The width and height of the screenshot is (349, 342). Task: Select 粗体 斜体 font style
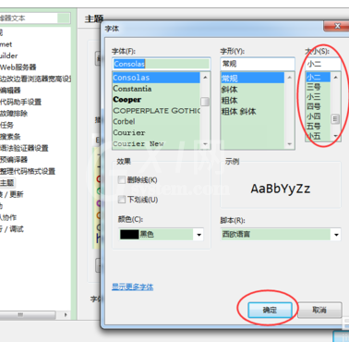click(x=252, y=112)
